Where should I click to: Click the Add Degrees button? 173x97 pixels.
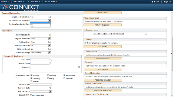pyautogui.click(x=103, y=70)
